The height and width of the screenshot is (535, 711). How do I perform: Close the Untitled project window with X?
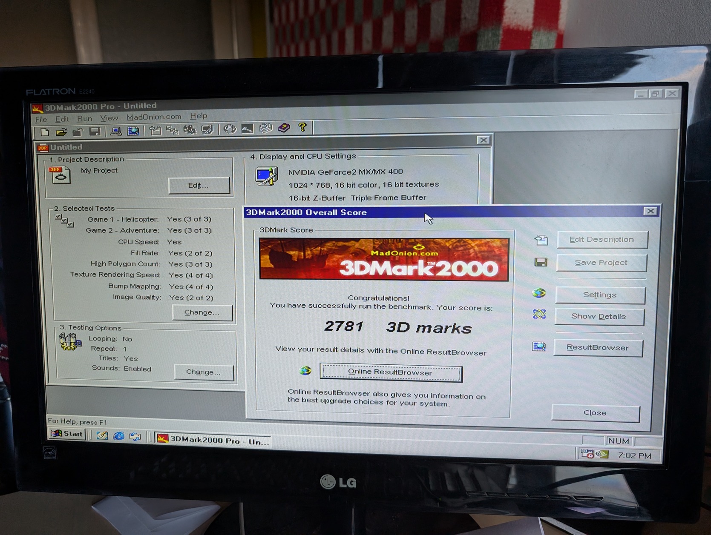tap(483, 140)
